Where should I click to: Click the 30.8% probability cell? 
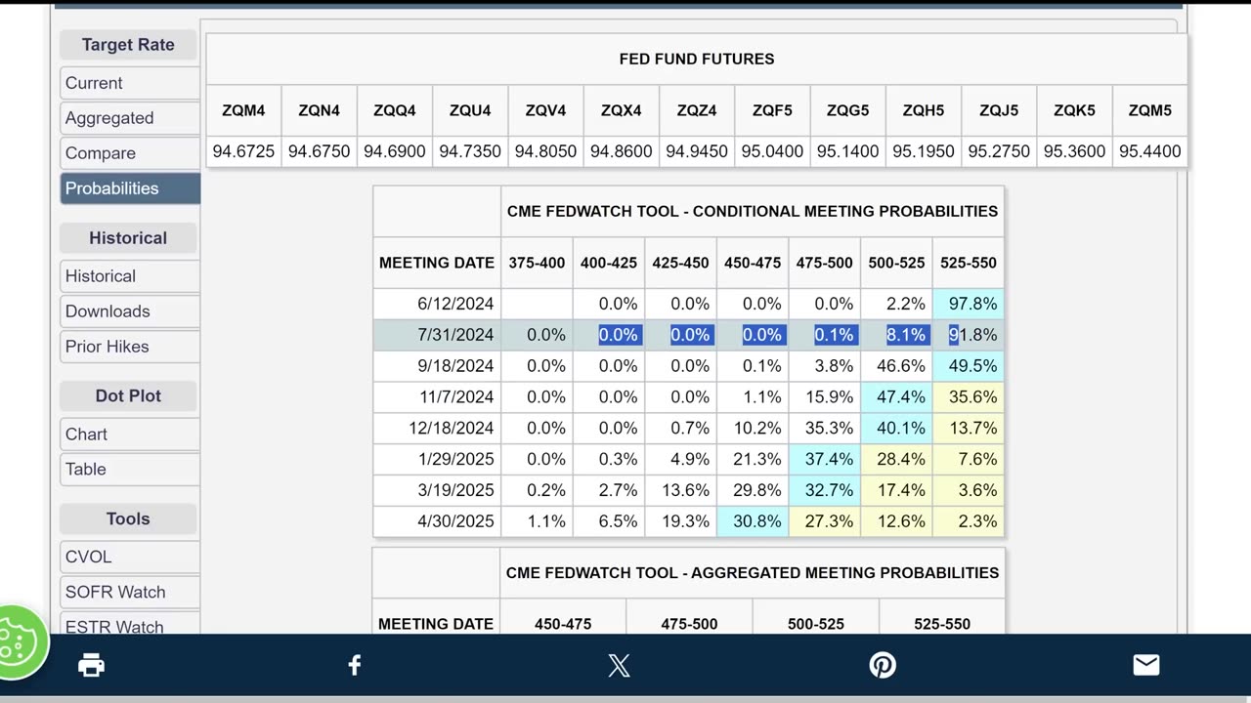(753, 521)
